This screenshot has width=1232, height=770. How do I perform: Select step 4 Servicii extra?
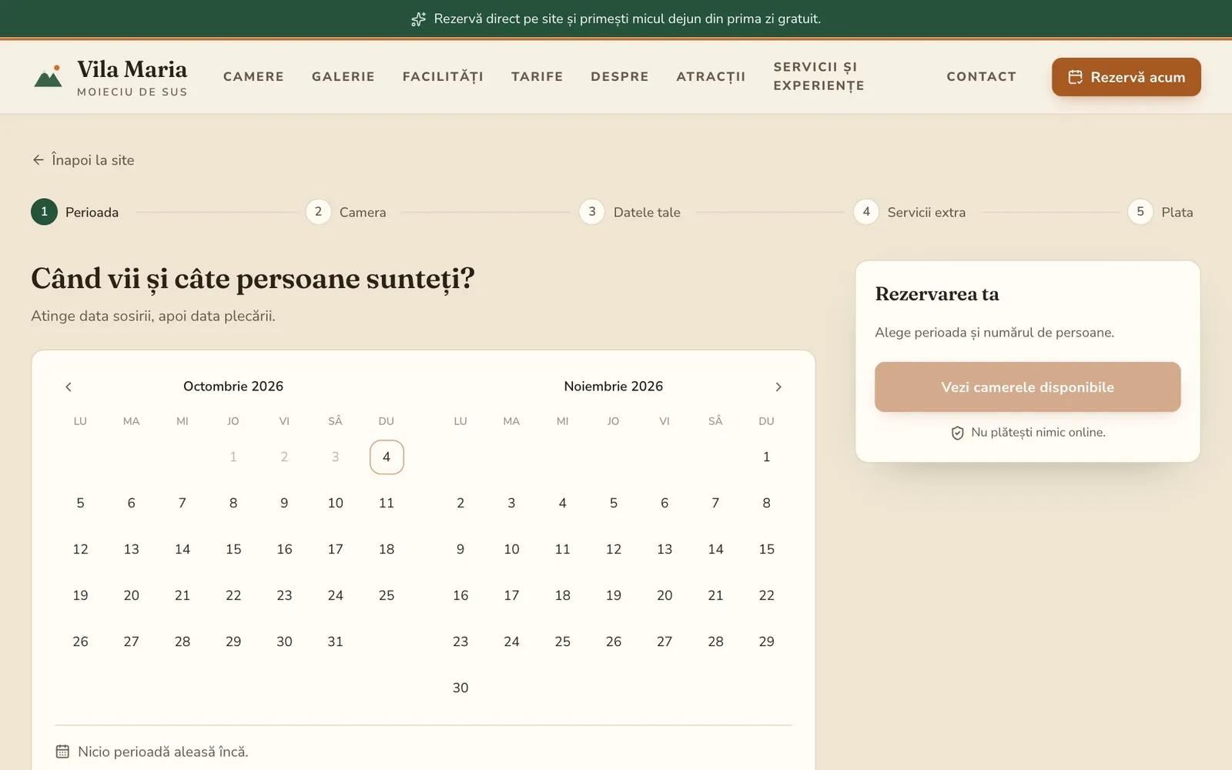(x=909, y=212)
